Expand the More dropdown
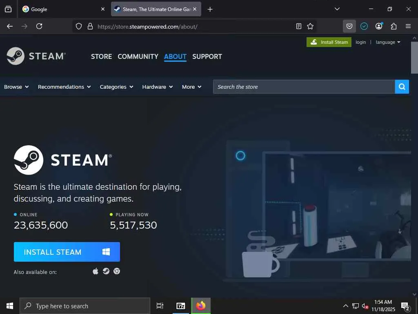This screenshot has width=418, height=314. [x=192, y=87]
